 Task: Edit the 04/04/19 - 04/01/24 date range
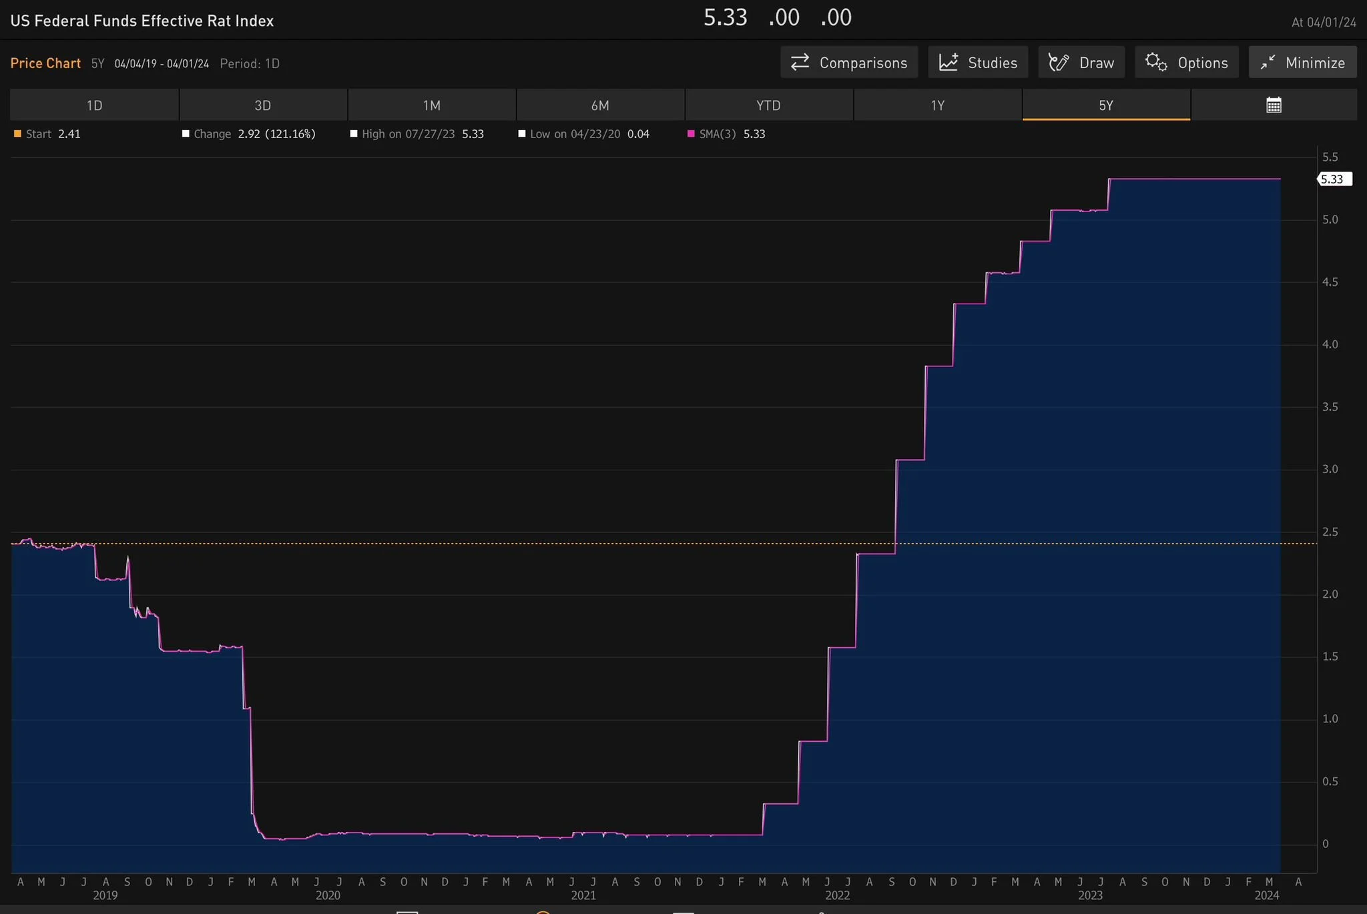coord(162,64)
